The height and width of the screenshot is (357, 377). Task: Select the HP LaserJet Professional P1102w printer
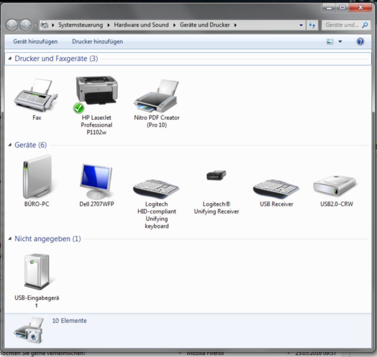[x=97, y=94]
